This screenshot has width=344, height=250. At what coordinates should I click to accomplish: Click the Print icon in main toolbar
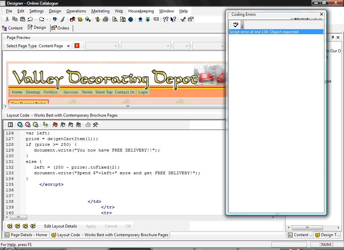pyautogui.click(x=105, y=19)
